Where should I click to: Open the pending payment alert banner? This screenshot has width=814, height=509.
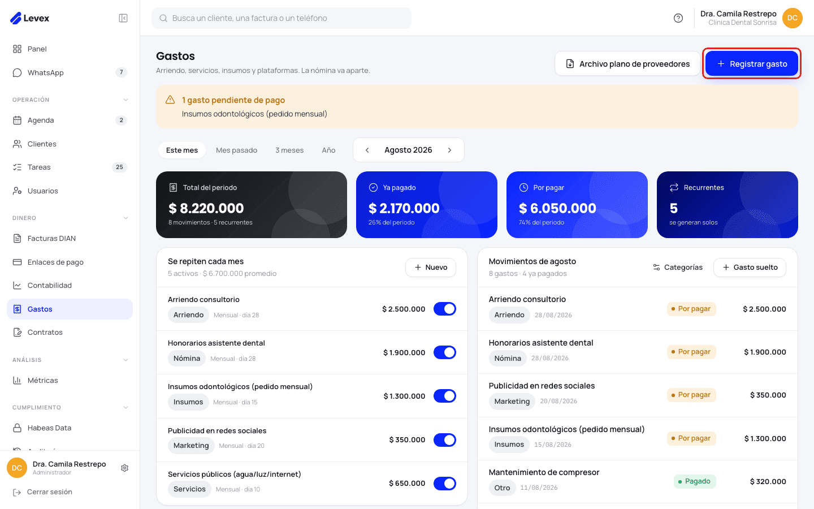(477, 107)
